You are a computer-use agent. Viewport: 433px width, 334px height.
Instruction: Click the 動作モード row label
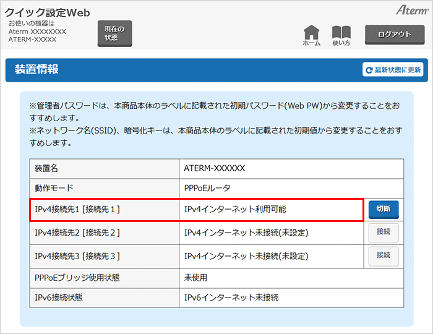pos(55,189)
